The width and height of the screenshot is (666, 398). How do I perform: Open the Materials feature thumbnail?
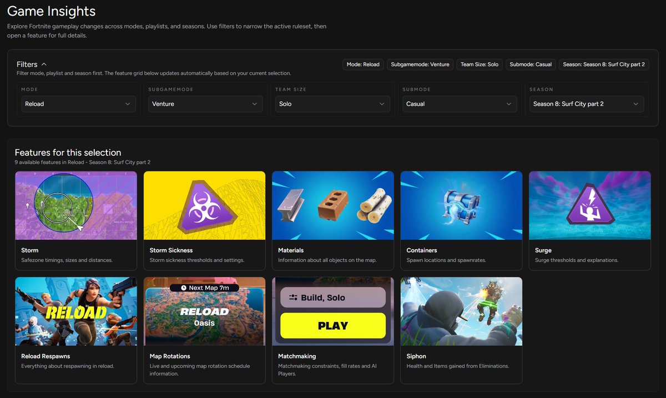point(333,205)
